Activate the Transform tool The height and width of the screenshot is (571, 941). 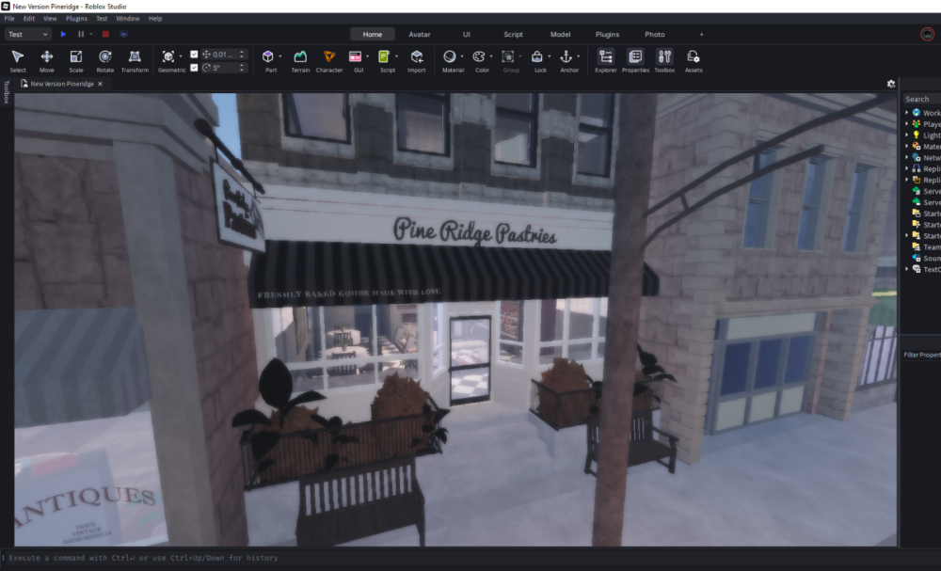(135, 60)
